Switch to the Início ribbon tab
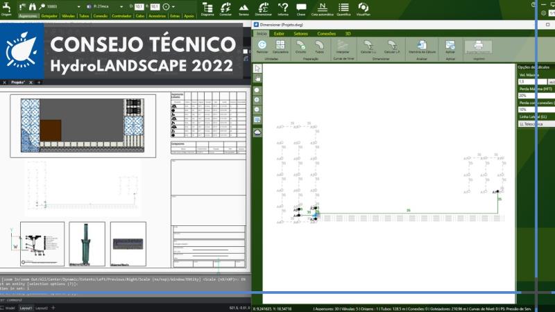Viewport: 555px width, 312px height. tap(262, 33)
